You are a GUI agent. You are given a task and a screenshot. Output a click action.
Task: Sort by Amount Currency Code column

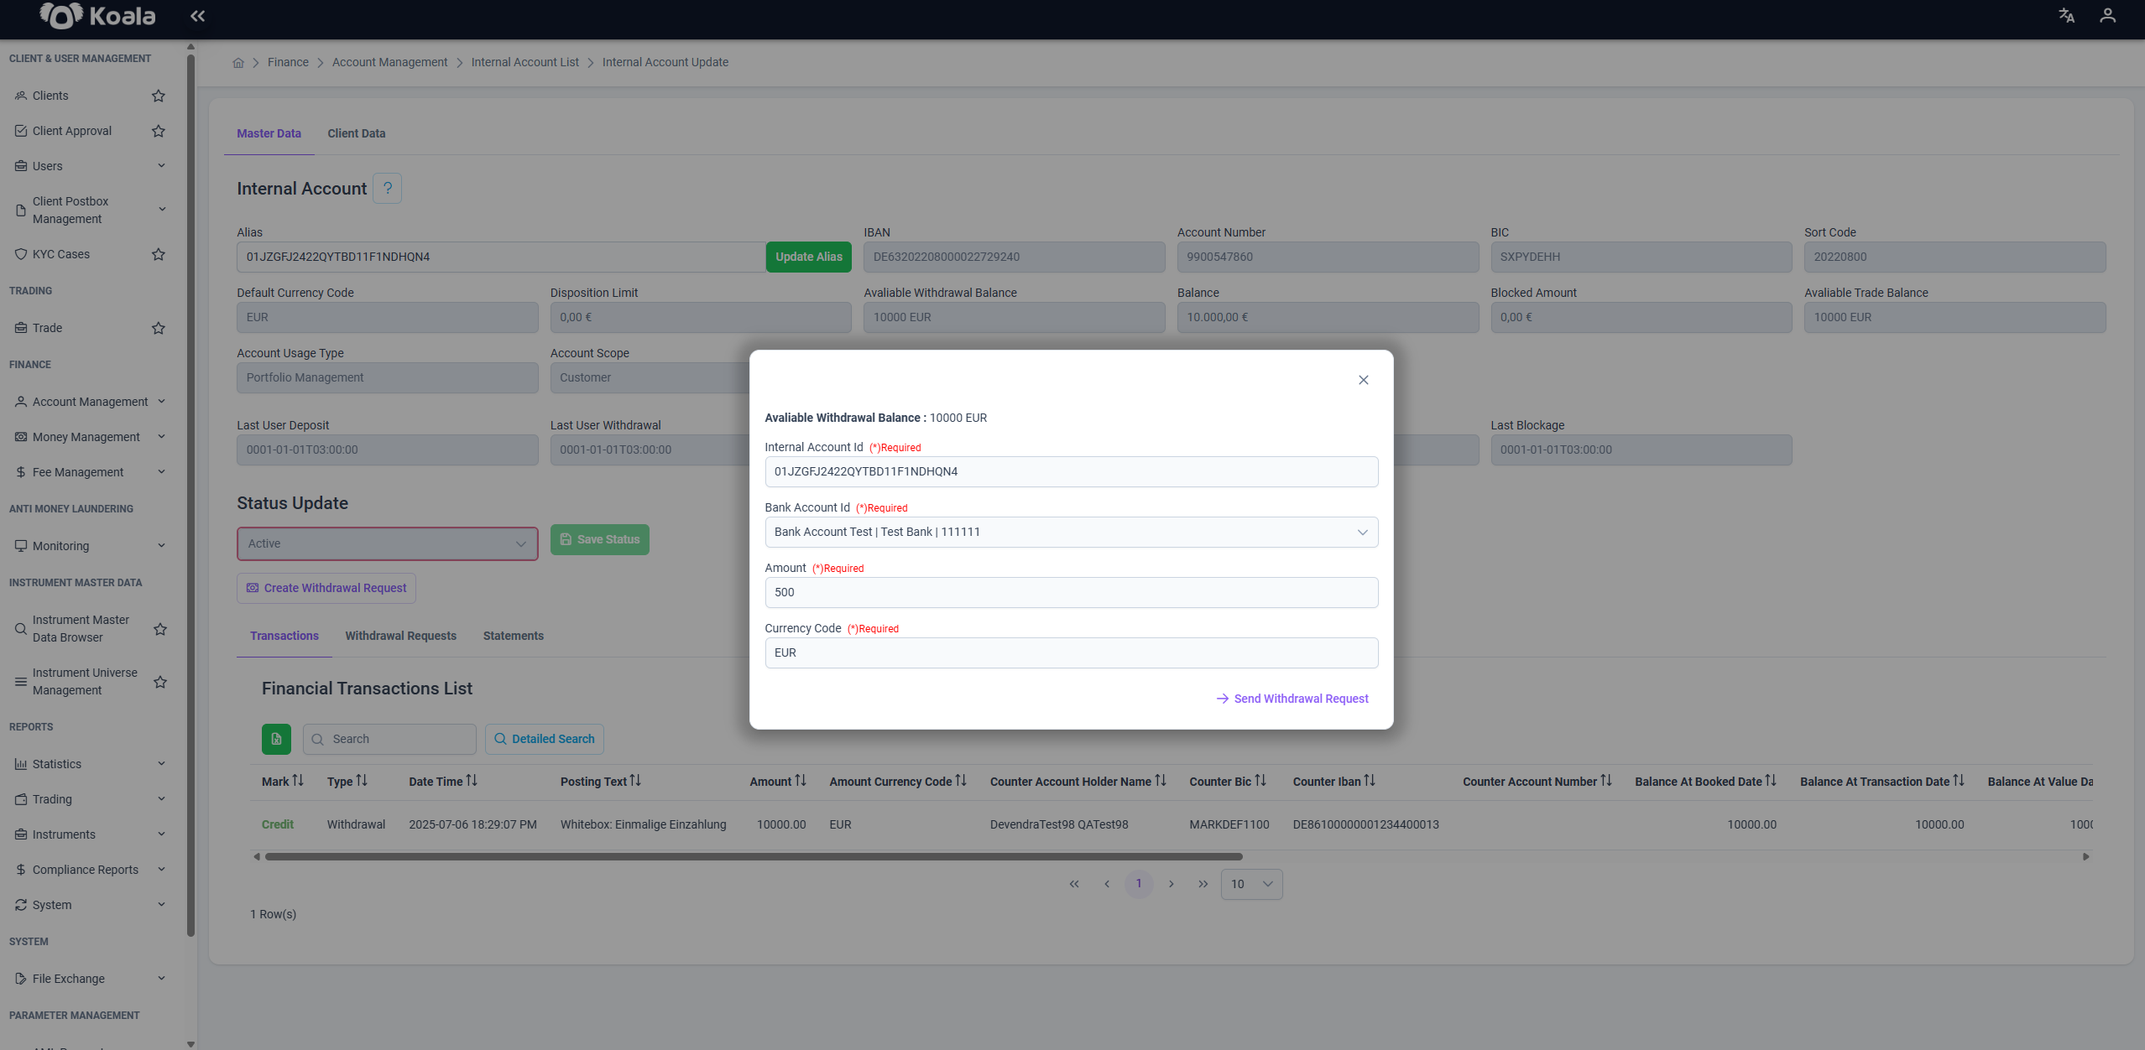point(961,781)
